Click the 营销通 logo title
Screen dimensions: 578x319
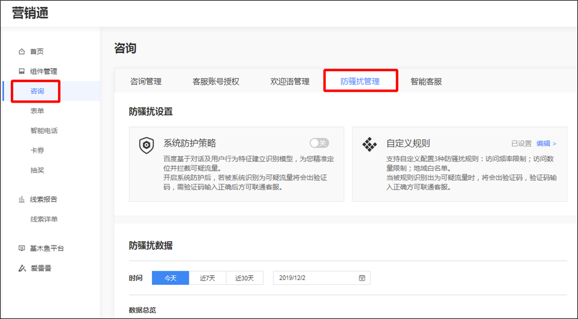(x=30, y=13)
